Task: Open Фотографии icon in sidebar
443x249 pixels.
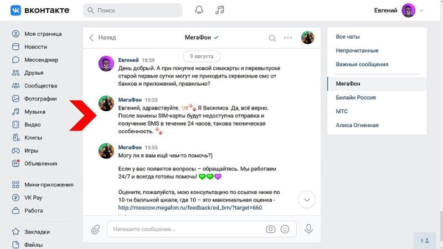Action: (x=16, y=99)
